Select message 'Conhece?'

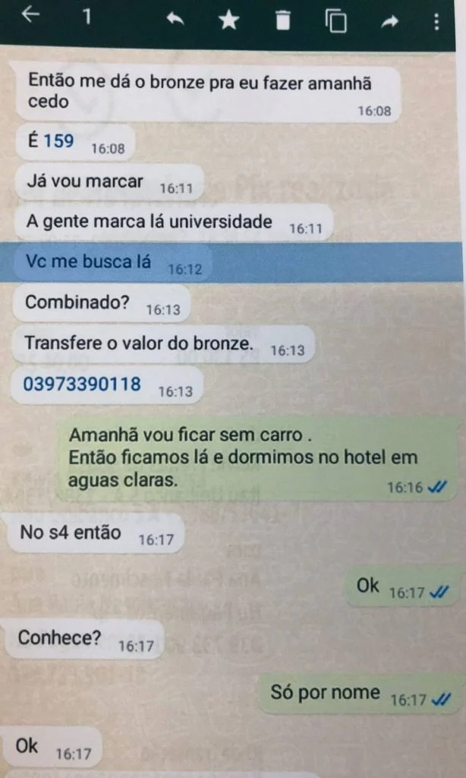[x=85, y=639]
